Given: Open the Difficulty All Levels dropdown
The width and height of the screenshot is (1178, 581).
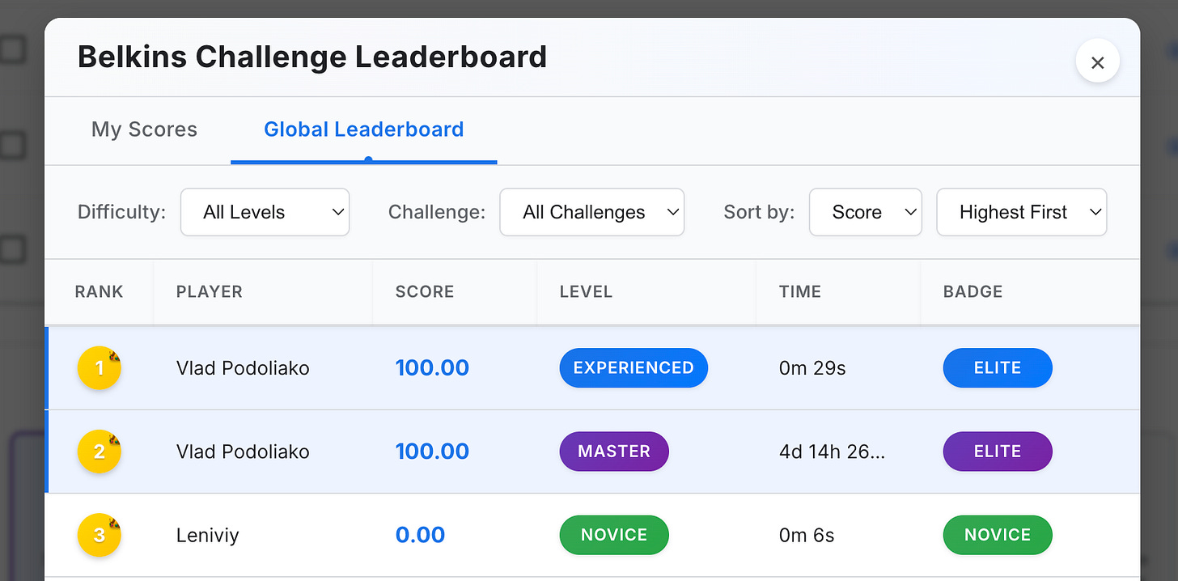Looking at the screenshot, I should pos(265,212).
